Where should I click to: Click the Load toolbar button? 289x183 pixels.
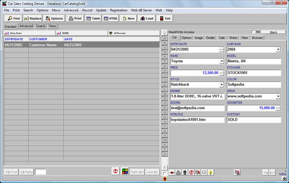click(x=147, y=19)
